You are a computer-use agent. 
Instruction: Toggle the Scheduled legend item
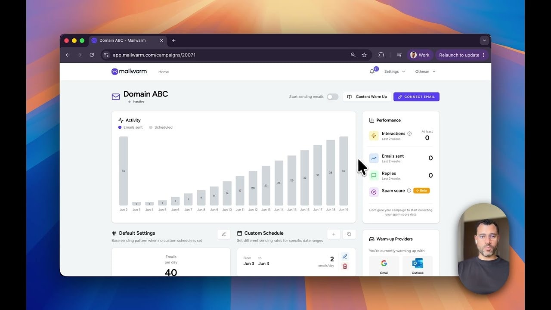(161, 127)
